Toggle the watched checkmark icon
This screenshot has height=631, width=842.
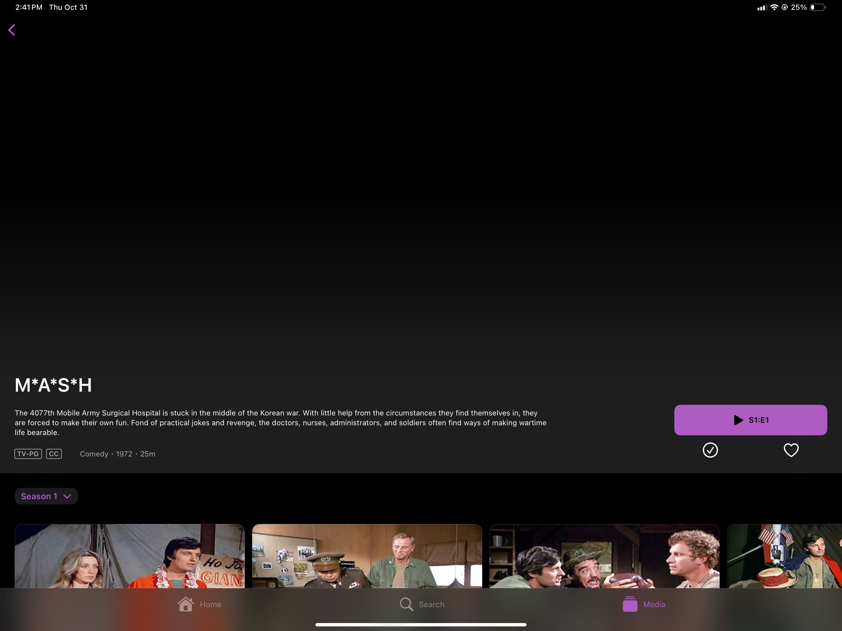click(710, 450)
